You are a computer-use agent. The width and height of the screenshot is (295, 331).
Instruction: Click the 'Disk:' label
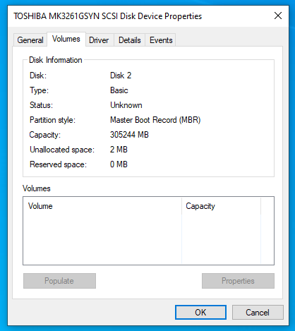(38, 76)
